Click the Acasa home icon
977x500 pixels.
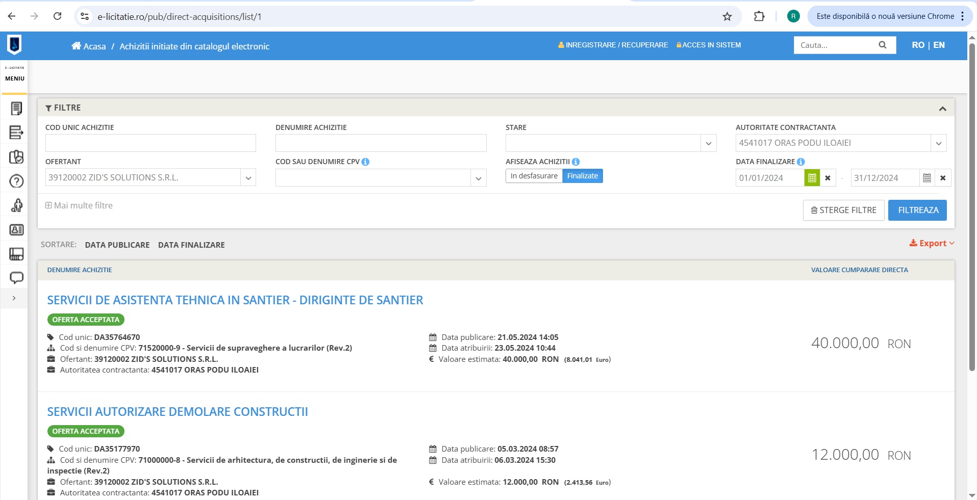[x=76, y=46]
